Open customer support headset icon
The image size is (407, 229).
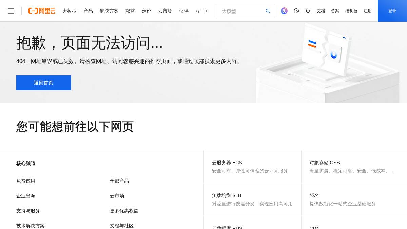coord(308,11)
